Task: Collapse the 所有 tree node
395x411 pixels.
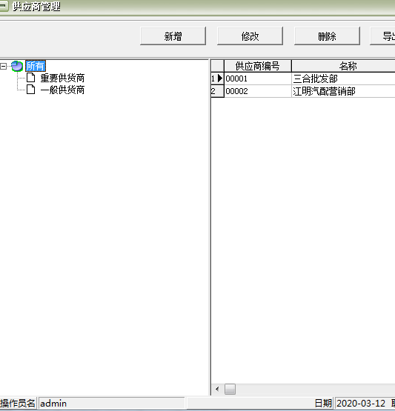Action: [x=4, y=66]
